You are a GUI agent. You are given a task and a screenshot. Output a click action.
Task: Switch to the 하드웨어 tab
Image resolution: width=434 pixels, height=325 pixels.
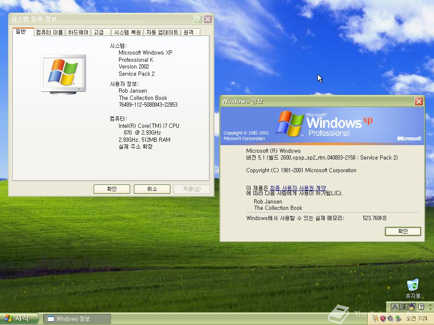pyautogui.click(x=78, y=32)
